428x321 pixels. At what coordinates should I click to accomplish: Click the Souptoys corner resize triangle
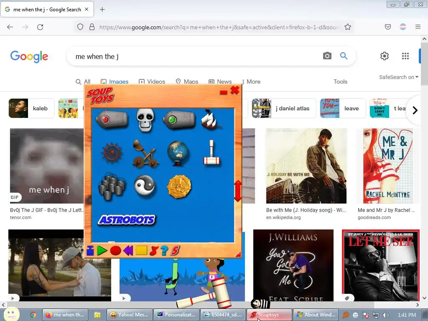click(238, 254)
